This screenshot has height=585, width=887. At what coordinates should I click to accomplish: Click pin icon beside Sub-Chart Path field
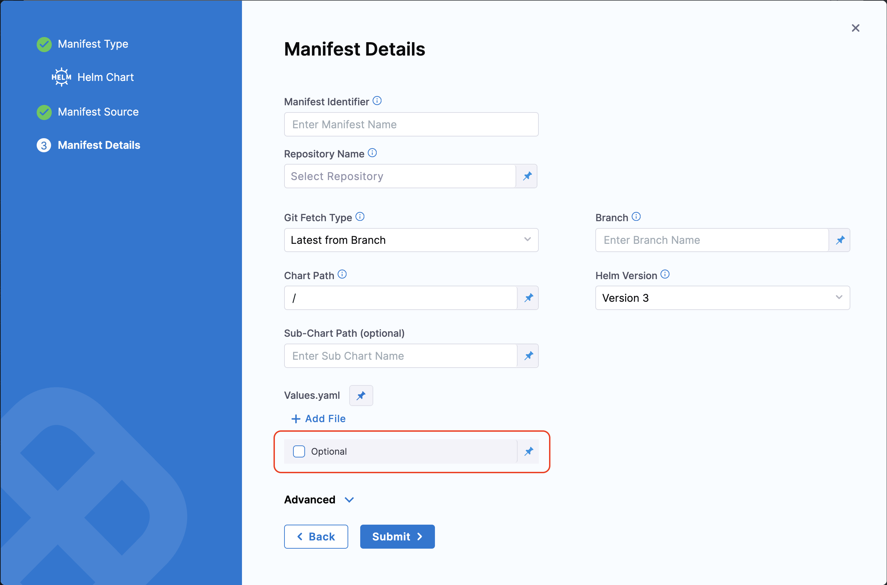(x=528, y=356)
